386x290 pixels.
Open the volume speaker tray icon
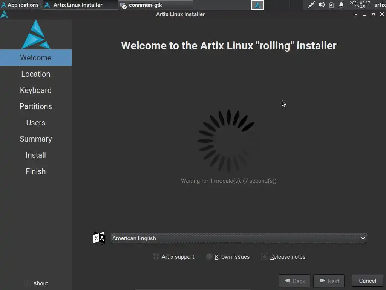[321, 5]
